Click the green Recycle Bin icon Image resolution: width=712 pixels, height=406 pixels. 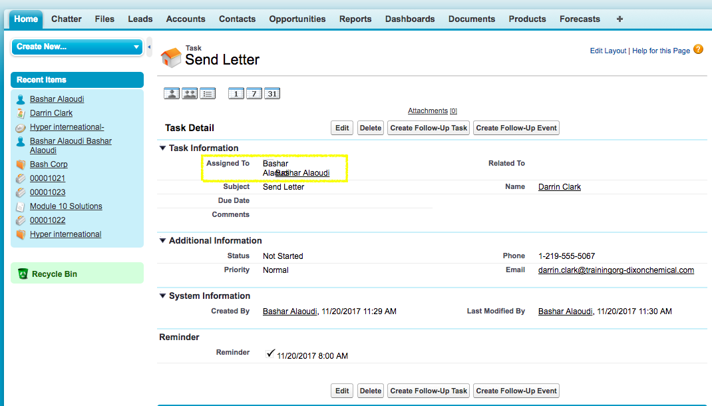[x=23, y=274]
